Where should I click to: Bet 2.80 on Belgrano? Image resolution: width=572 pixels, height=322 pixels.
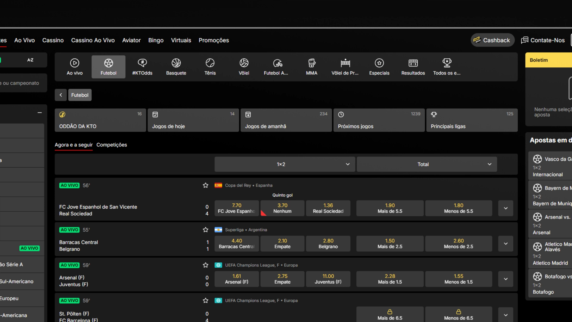click(328, 244)
